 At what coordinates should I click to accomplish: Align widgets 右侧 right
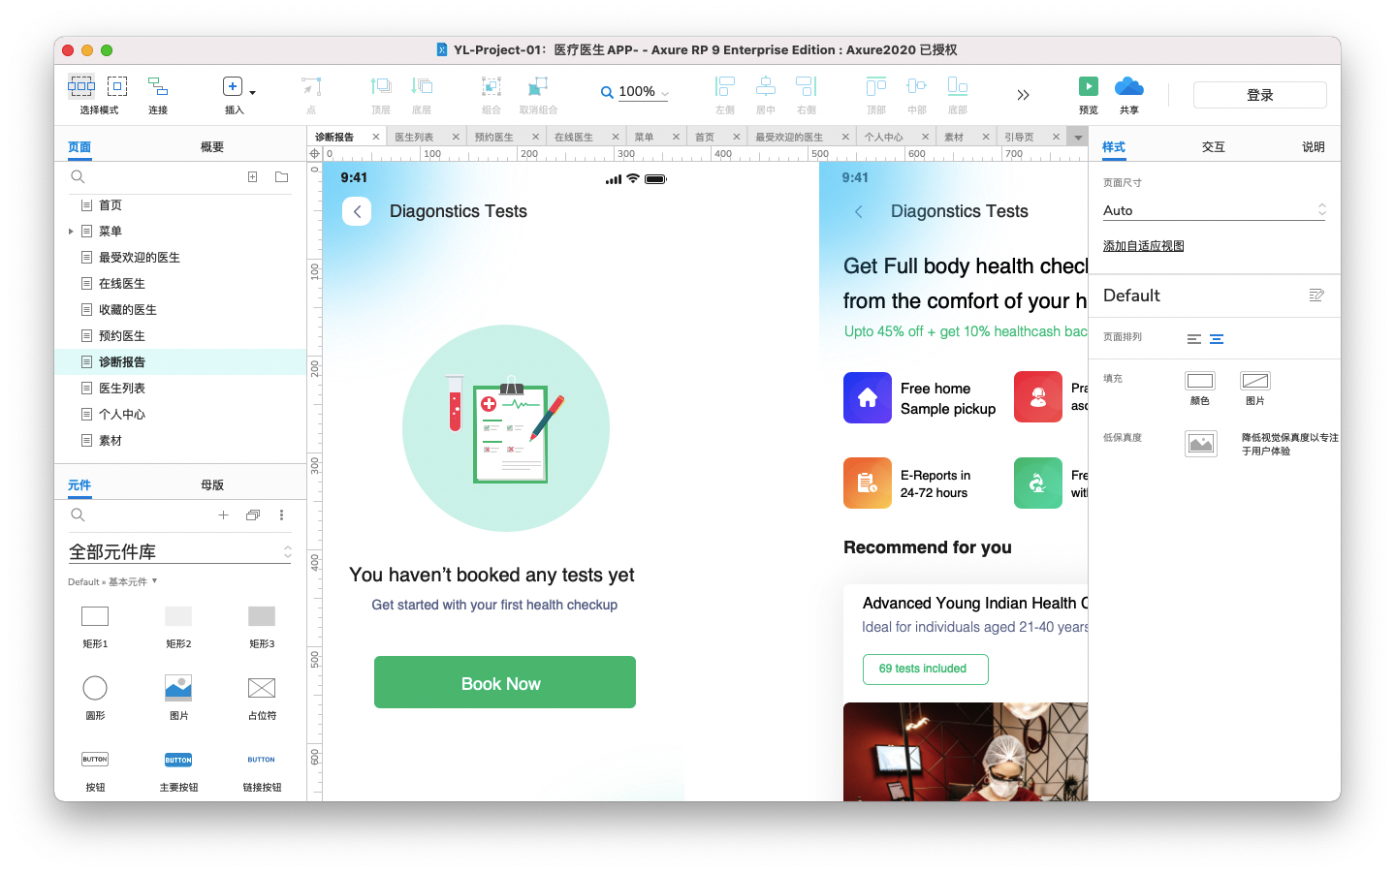[807, 86]
